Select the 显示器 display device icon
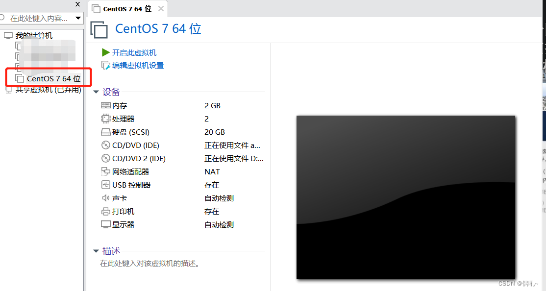 click(x=106, y=224)
